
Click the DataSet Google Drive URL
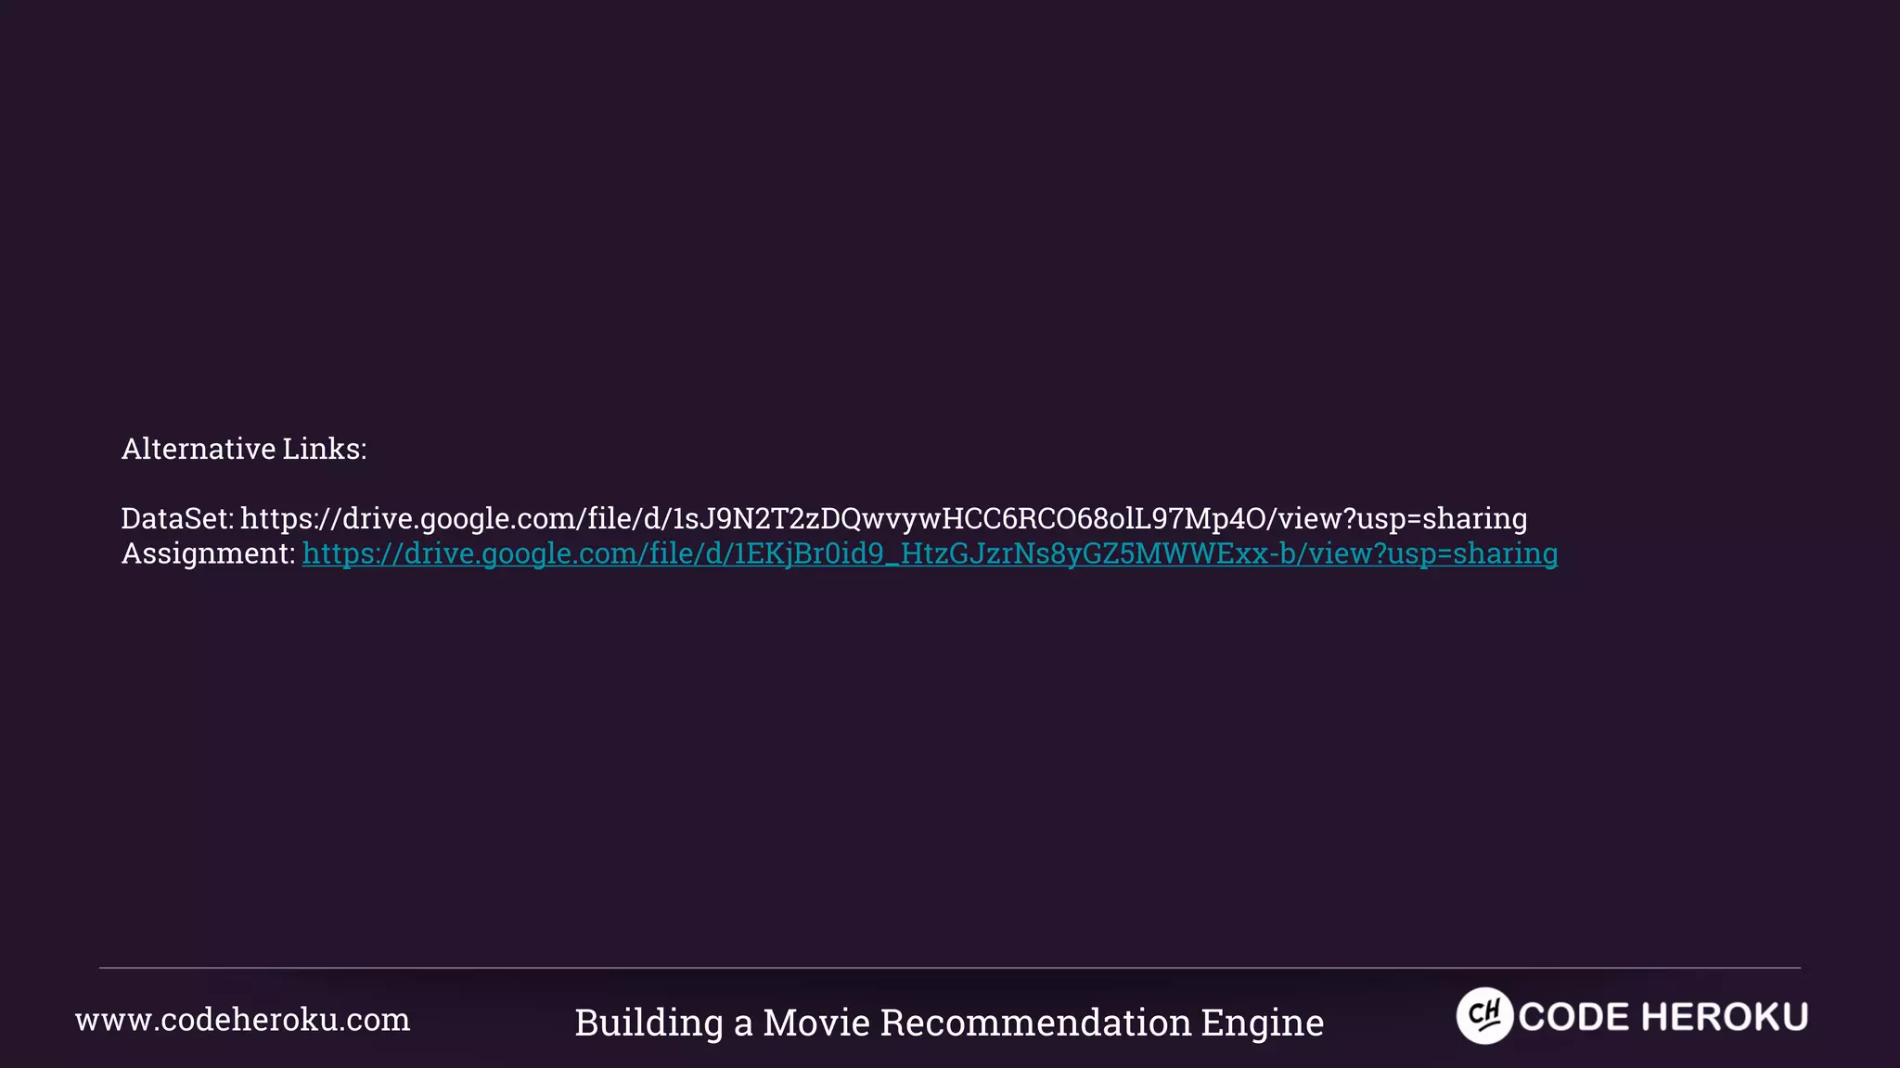click(883, 518)
